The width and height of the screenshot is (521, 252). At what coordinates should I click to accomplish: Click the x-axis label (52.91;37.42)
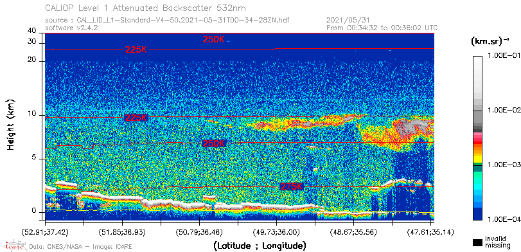click(46, 232)
